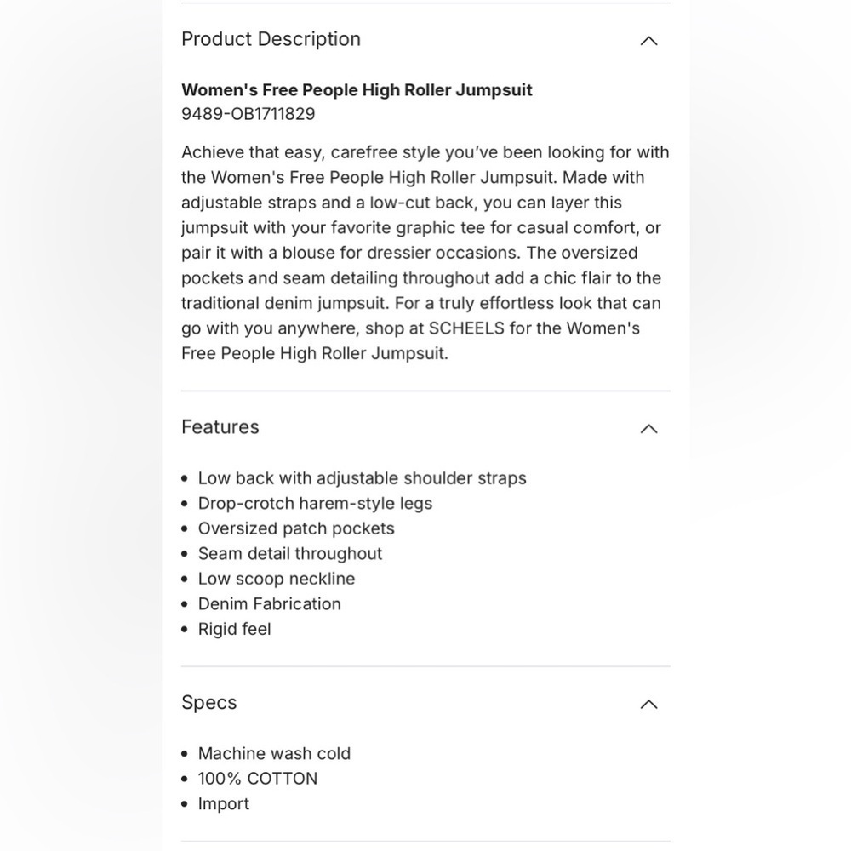The image size is (851, 851).
Task: Select 'Rigid feel' bullet
Action: point(234,629)
